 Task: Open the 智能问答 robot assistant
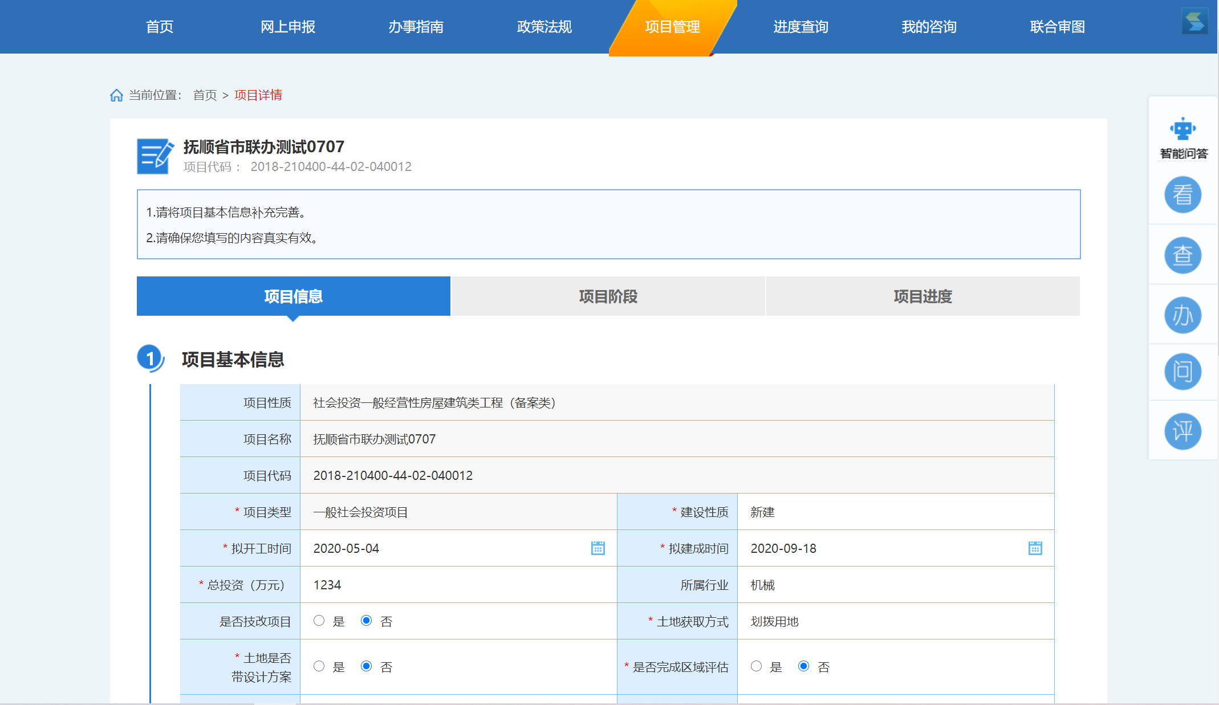pyautogui.click(x=1183, y=138)
